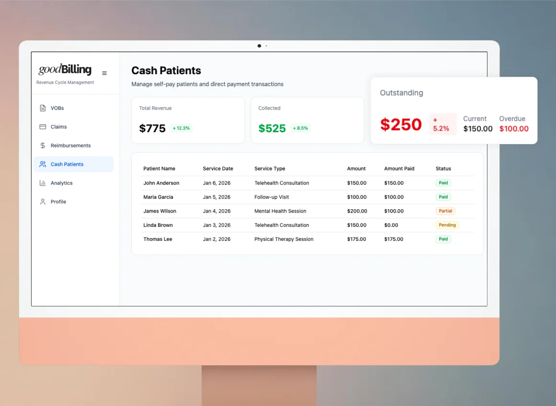Image resolution: width=556 pixels, height=406 pixels.
Task: Click the +12.3% revenue change badge
Action: pos(181,128)
